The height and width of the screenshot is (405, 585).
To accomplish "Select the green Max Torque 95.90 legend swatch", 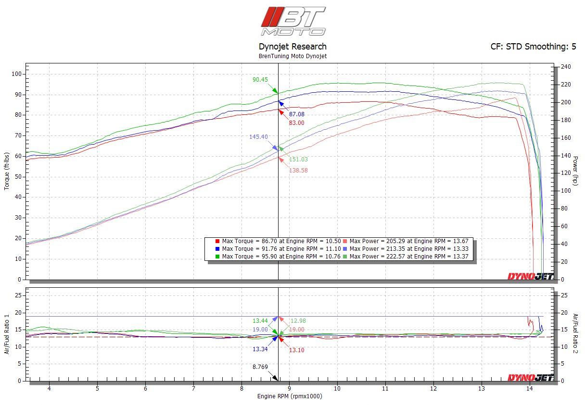I will tap(217, 257).
